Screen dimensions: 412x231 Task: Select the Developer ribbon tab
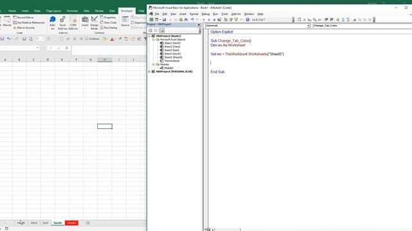click(127, 11)
